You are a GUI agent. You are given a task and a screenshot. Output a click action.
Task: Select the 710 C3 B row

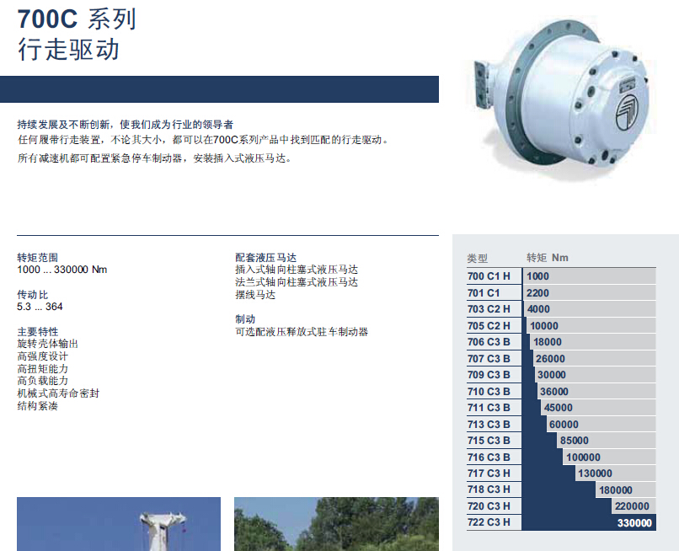point(560,391)
